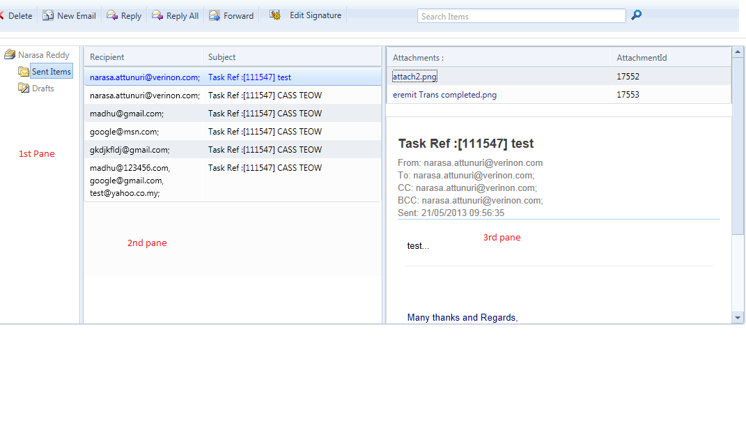This screenshot has width=746, height=428.
Task: Click the Reply All envelope icon
Action: click(x=157, y=15)
